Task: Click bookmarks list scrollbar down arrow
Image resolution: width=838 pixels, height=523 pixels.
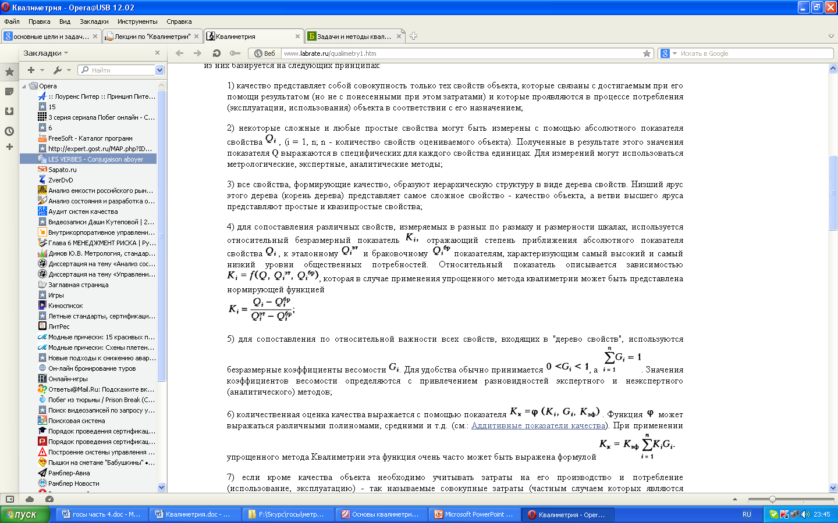Action: pos(162,488)
